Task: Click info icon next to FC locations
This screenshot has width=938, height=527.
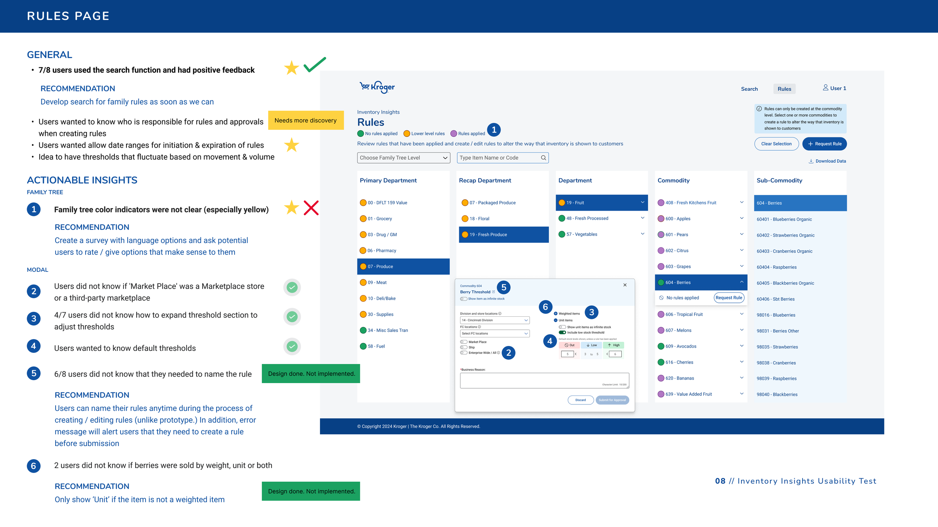Action: pos(480,327)
